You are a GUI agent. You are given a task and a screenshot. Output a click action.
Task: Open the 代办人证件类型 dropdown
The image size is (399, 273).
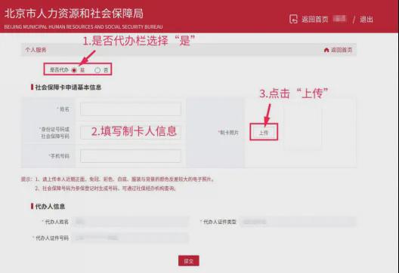pyautogui.click(x=298, y=222)
